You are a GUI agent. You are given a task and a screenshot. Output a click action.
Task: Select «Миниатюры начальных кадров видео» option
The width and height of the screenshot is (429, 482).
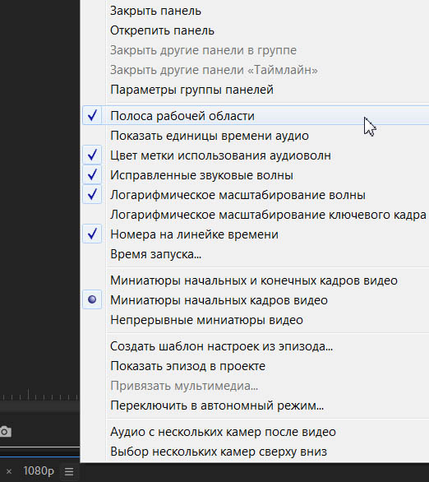coord(256,300)
